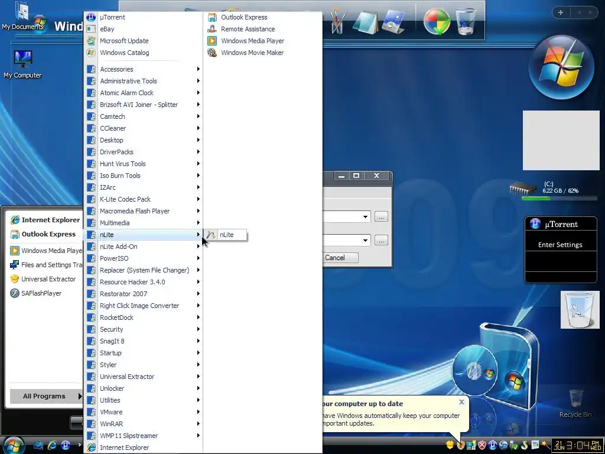Click the SAFlashPlayer icon in recent programs
The width and height of the screenshot is (605, 454).
[15, 293]
